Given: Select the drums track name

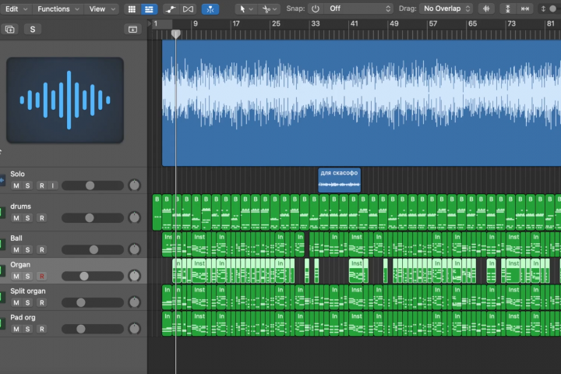Looking at the screenshot, I should click(20, 206).
